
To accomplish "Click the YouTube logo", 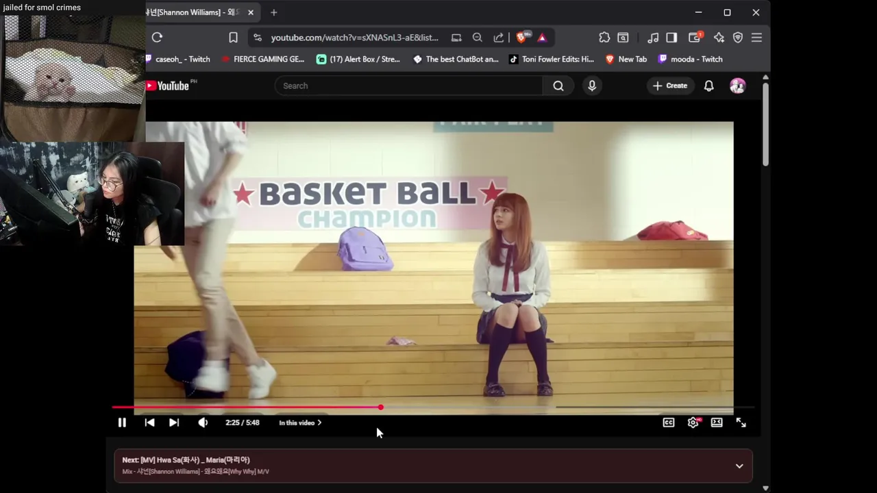I will (x=169, y=86).
